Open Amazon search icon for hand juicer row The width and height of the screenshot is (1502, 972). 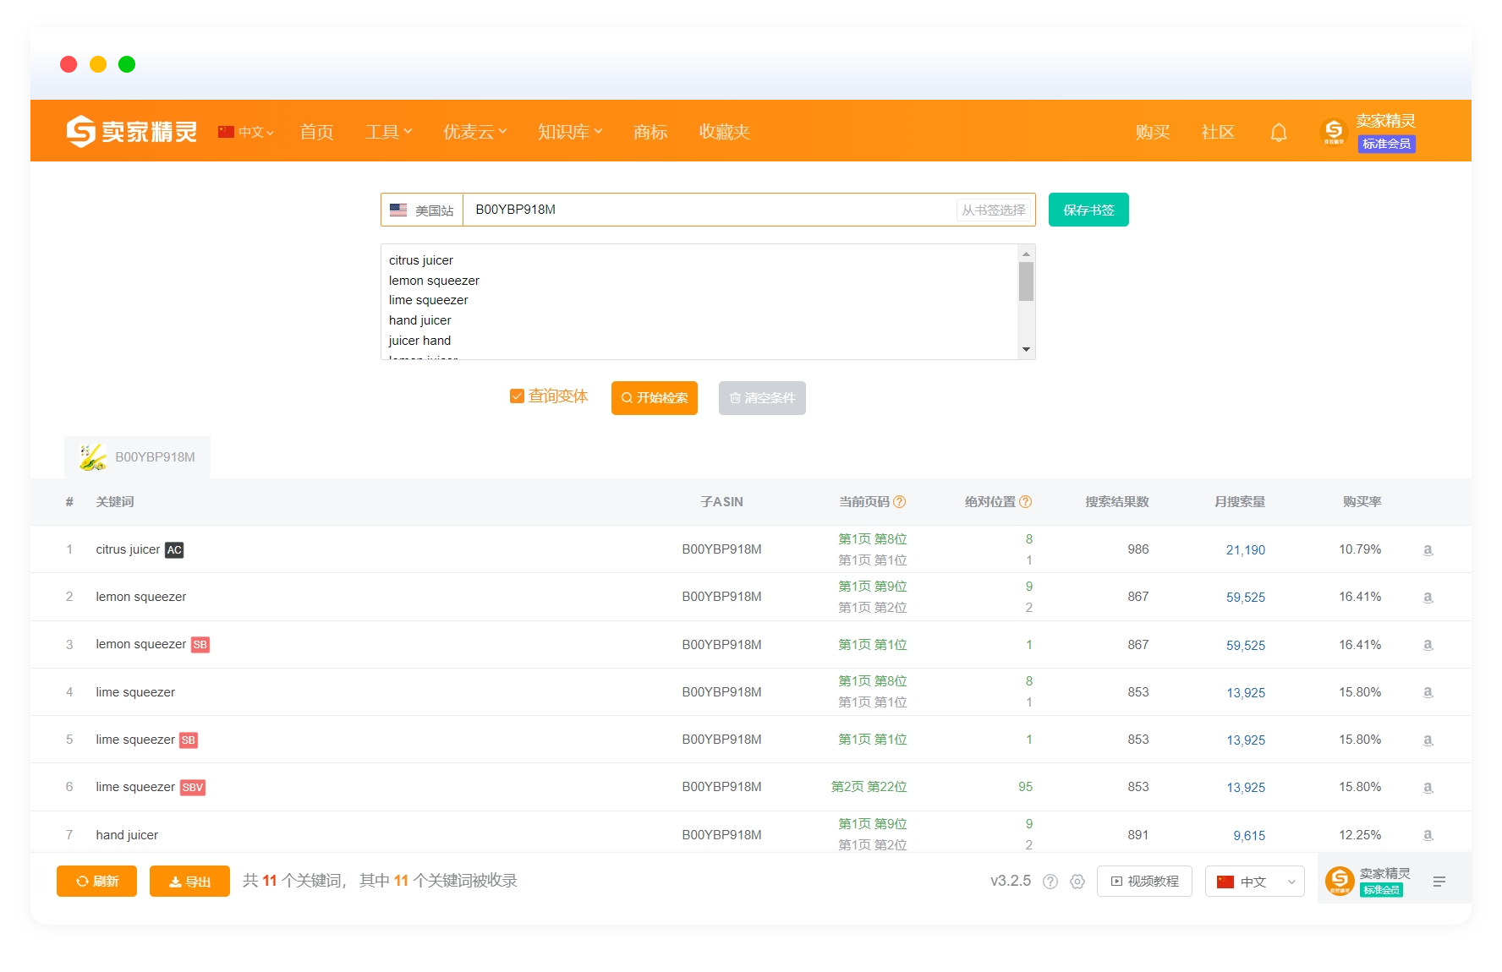point(1428,835)
